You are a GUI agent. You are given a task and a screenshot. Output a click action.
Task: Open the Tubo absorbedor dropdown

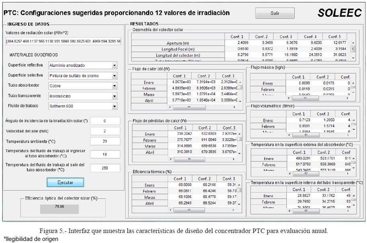(x=115, y=86)
